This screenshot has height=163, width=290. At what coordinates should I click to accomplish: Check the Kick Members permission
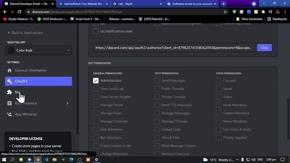(96, 129)
